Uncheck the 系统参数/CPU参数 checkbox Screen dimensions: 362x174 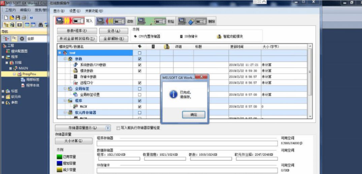pyautogui.click(x=139, y=65)
